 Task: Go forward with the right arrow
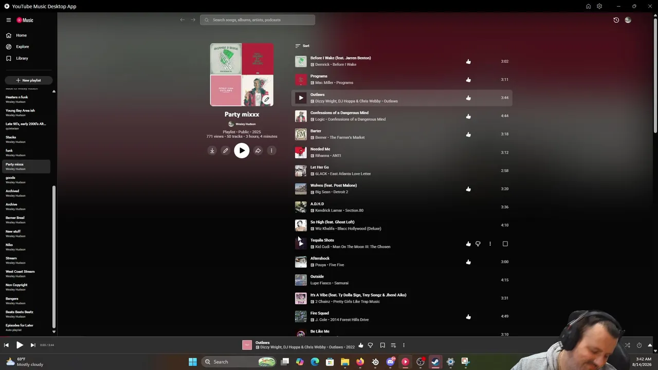(193, 20)
